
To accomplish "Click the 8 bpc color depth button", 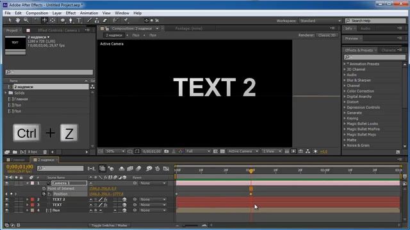I will [33, 152].
